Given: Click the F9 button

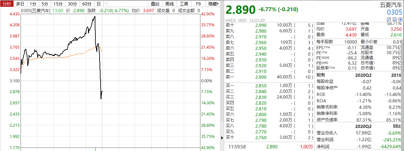Looking at the screenshot, I should [x=198, y=4].
